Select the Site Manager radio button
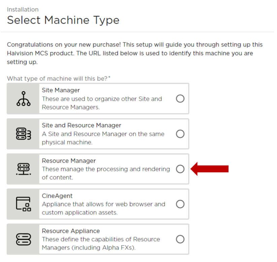This screenshot has width=277, height=262. [x=180, y=98]
